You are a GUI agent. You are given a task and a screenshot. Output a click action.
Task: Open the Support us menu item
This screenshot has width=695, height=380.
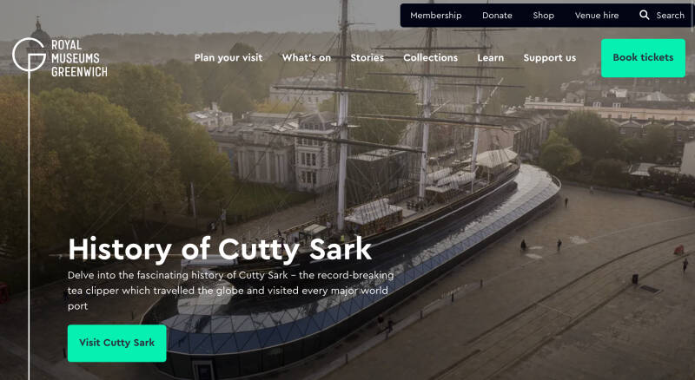(550, 58)
